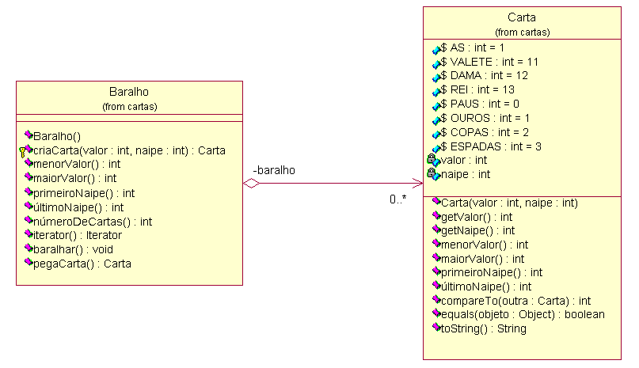This screenshot has height=368, width=639.
Task: Select the baralhar() : void operation
Action: coord(73,249)
